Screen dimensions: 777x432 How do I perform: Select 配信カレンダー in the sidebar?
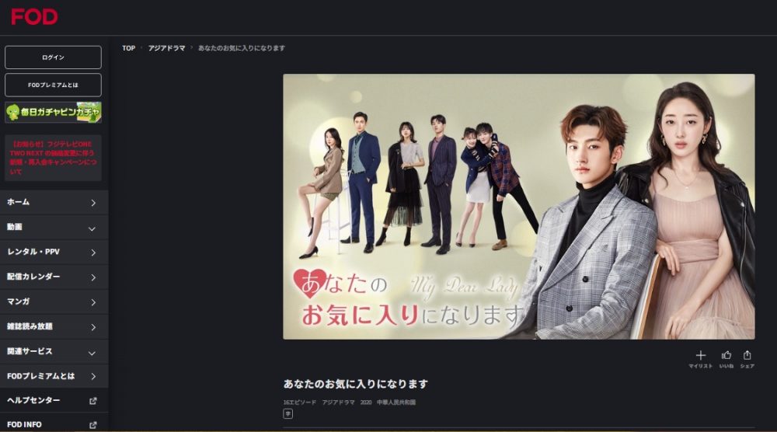coord(54,277)
